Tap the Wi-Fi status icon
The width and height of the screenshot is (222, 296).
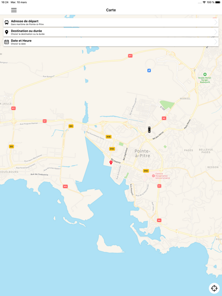click(x=204, y=2)
